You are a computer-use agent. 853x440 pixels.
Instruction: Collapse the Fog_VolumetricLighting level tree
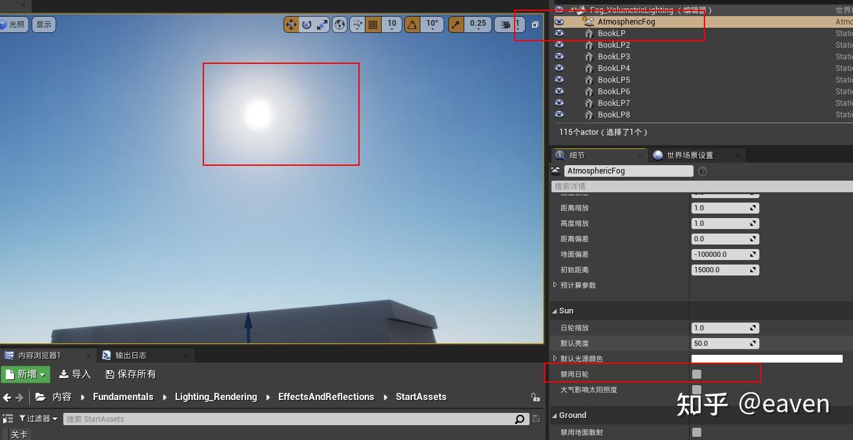point(572,10)
